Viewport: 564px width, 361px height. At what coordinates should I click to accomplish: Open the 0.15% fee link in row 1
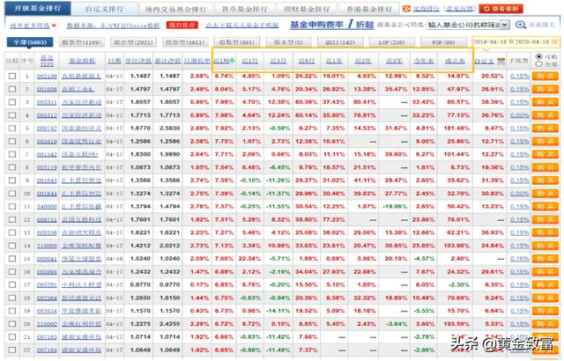click(519, 76)
